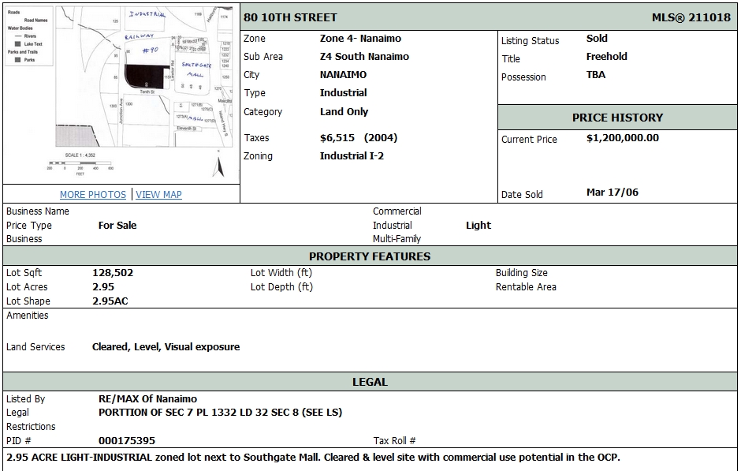Click the PROPERTY FEATURES section header
The height and width of the screenshot is (471, 741).
[370, 256]
